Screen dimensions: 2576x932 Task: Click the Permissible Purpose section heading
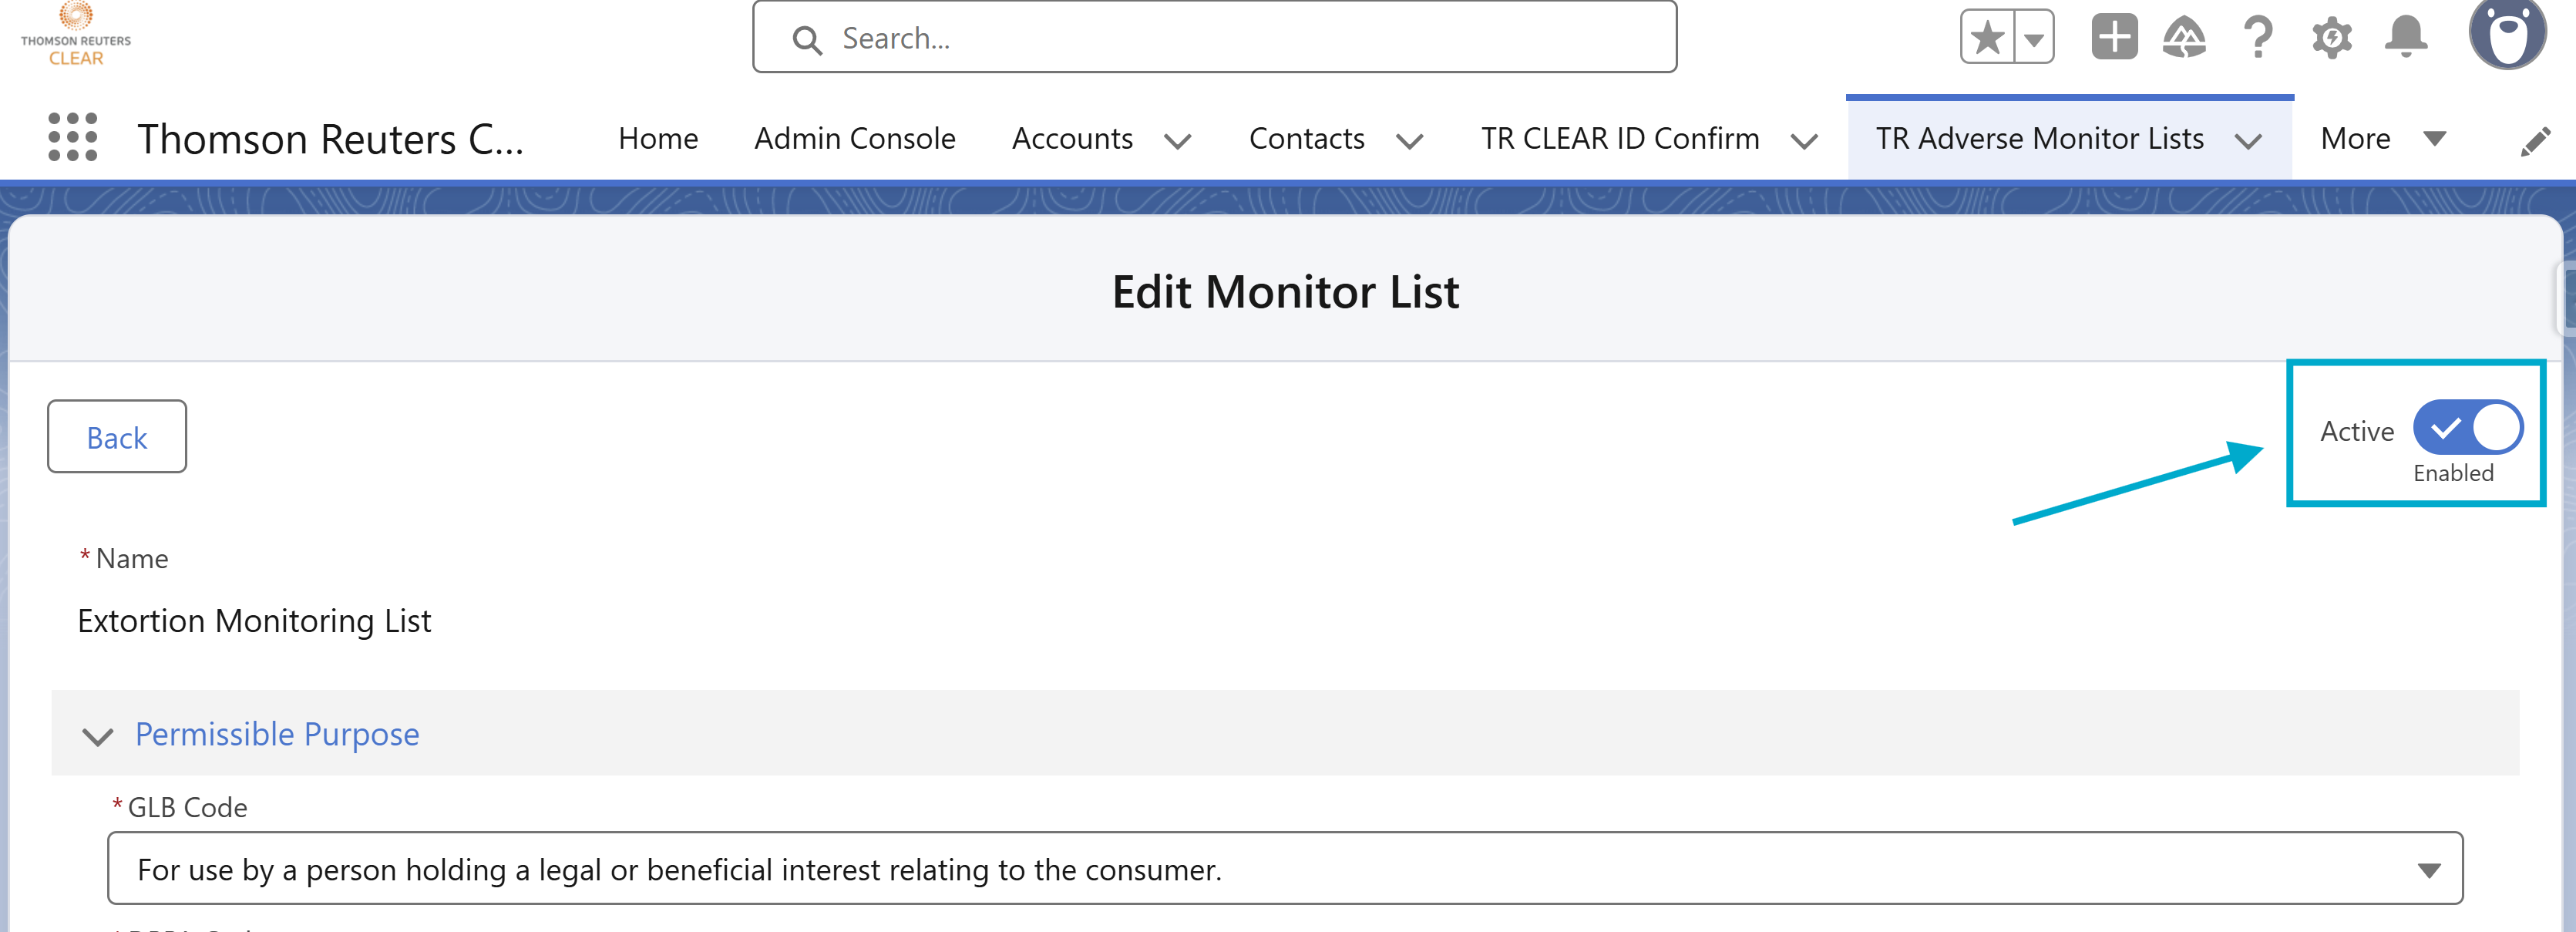(277, 734)
